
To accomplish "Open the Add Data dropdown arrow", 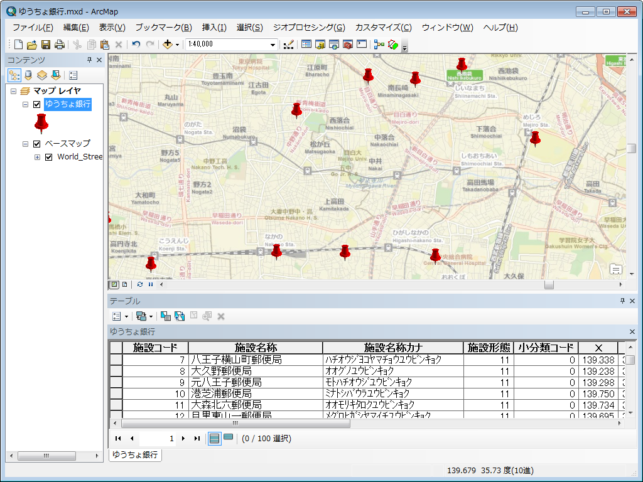I will 177,45.
